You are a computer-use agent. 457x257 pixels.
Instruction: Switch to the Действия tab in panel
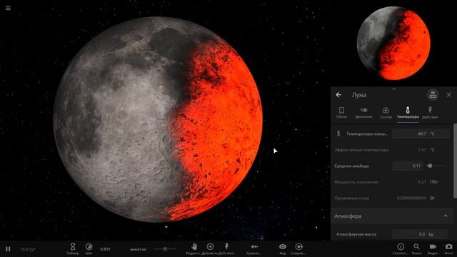tap(430, 113)
